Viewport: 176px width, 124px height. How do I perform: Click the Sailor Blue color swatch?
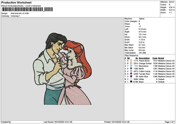tap(131, 76)
